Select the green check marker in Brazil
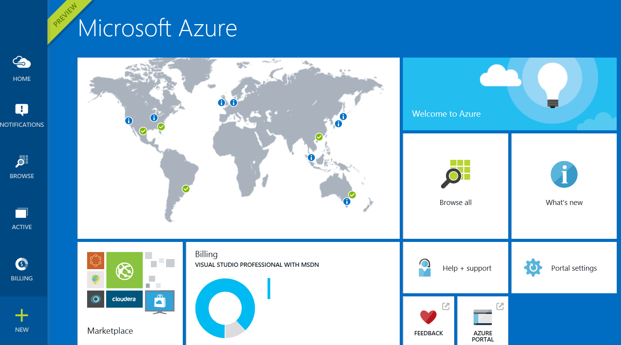 click(186, 189)
